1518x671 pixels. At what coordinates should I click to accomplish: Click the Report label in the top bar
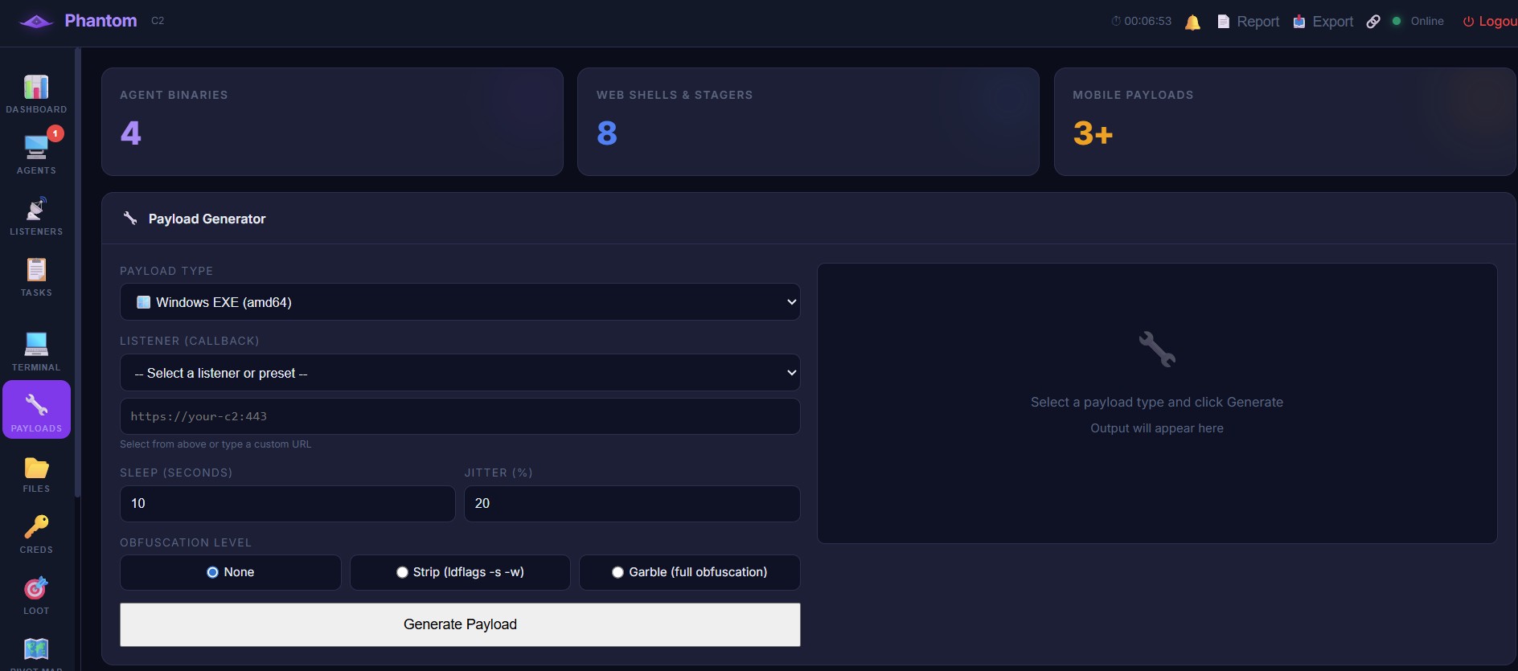tap(1257, 22)
